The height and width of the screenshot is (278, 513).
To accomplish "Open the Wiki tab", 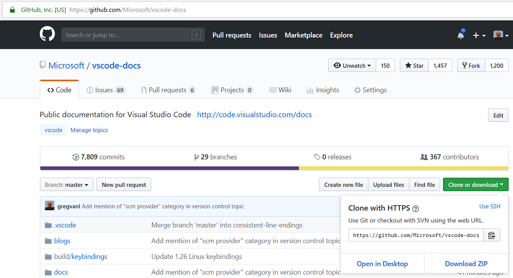I will pyautogui.click(x=280, y=90).
